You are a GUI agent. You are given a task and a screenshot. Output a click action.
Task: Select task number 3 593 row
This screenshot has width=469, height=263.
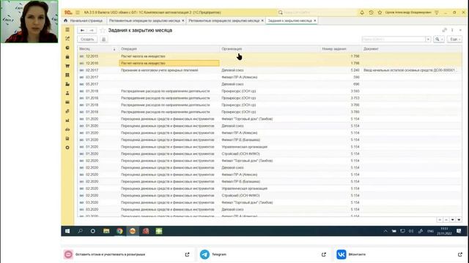pyautogui.click(x=270, y=91)
